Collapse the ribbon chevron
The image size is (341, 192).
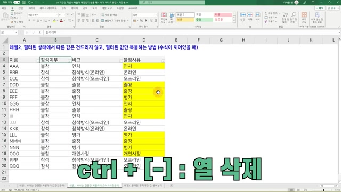pyautogui.click(x=339, y=27)
